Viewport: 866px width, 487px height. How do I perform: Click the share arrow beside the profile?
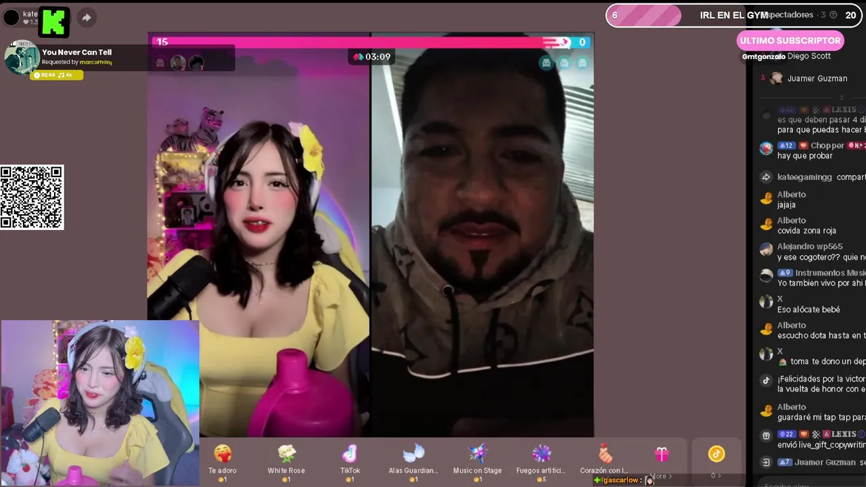(x=87, y=18)
